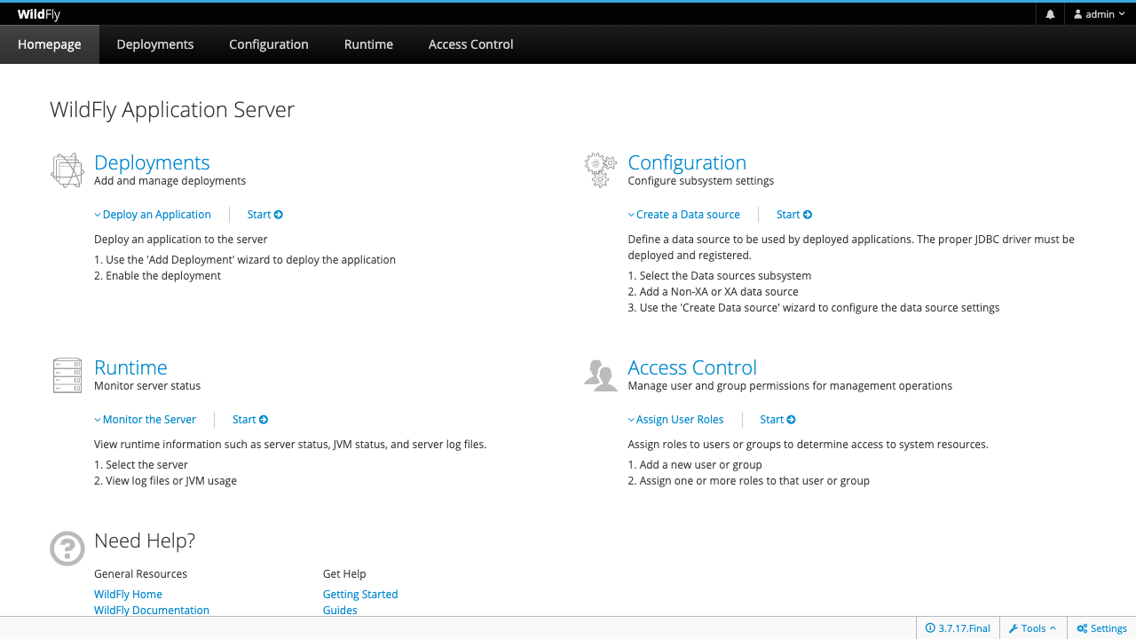Click the WildFly logo
Screen dimensions: 1136x639
39,14
